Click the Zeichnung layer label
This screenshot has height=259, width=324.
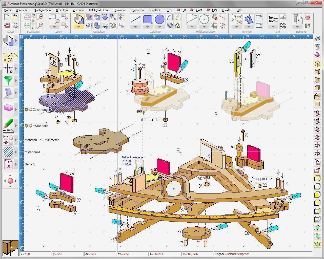40,110
